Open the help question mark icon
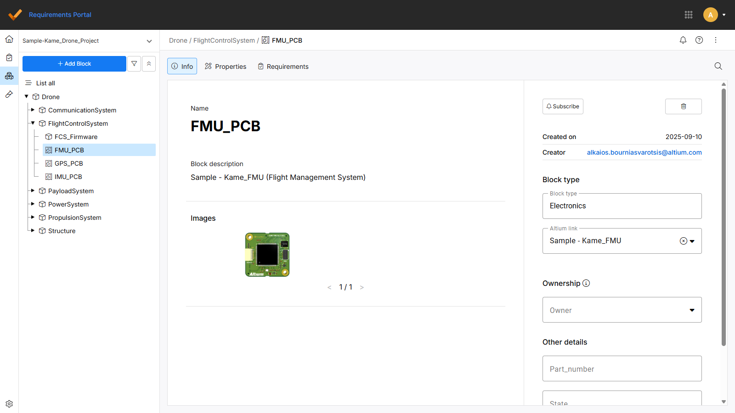 tap(699, 40)
